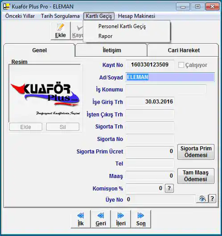
Task: Open the Önceki Yıllar menu
Action: [20, 16]
